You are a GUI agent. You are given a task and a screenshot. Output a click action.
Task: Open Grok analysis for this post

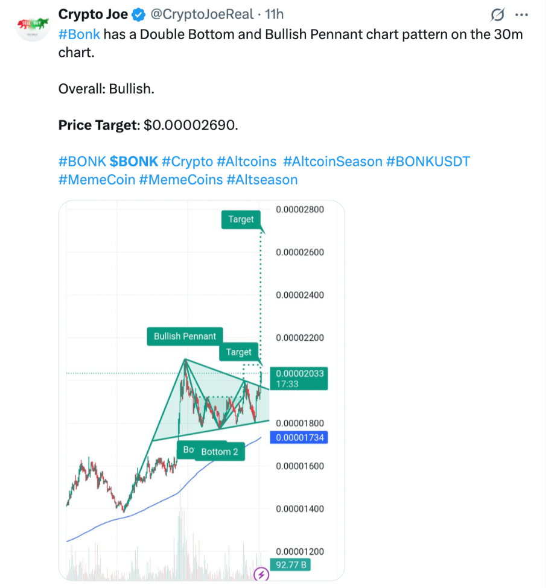pyautogui.click(x=496, y=14)
